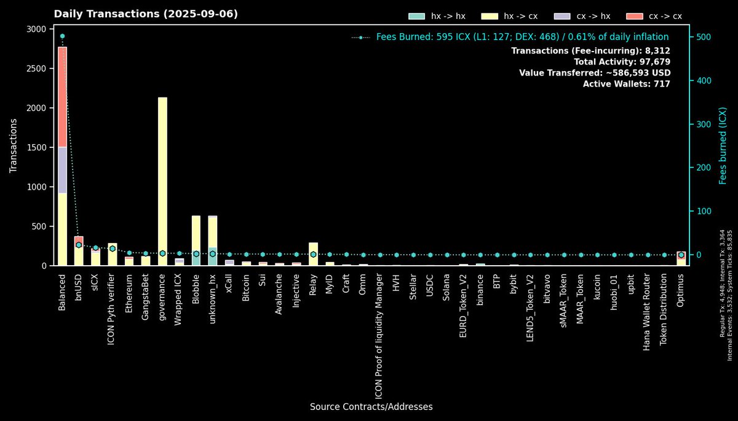The width and height of the screenshot is (738, 421).
Task: Click the 400 tick on fees burned axis
Action: [704, 80]
